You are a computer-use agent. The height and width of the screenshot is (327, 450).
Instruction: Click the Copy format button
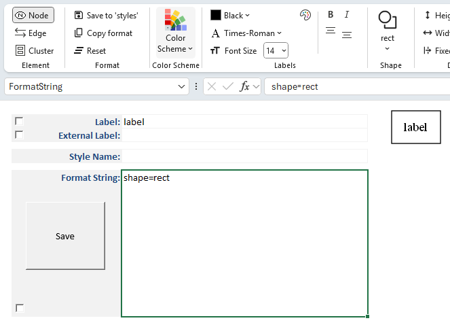point(103,33)
